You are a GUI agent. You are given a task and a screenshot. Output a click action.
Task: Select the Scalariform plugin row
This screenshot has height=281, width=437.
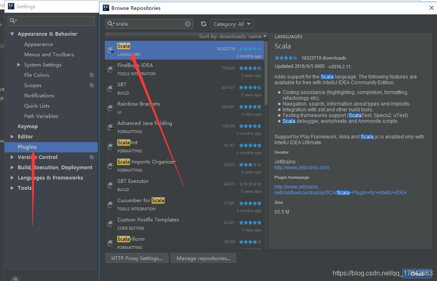click(x=184, y=242)
